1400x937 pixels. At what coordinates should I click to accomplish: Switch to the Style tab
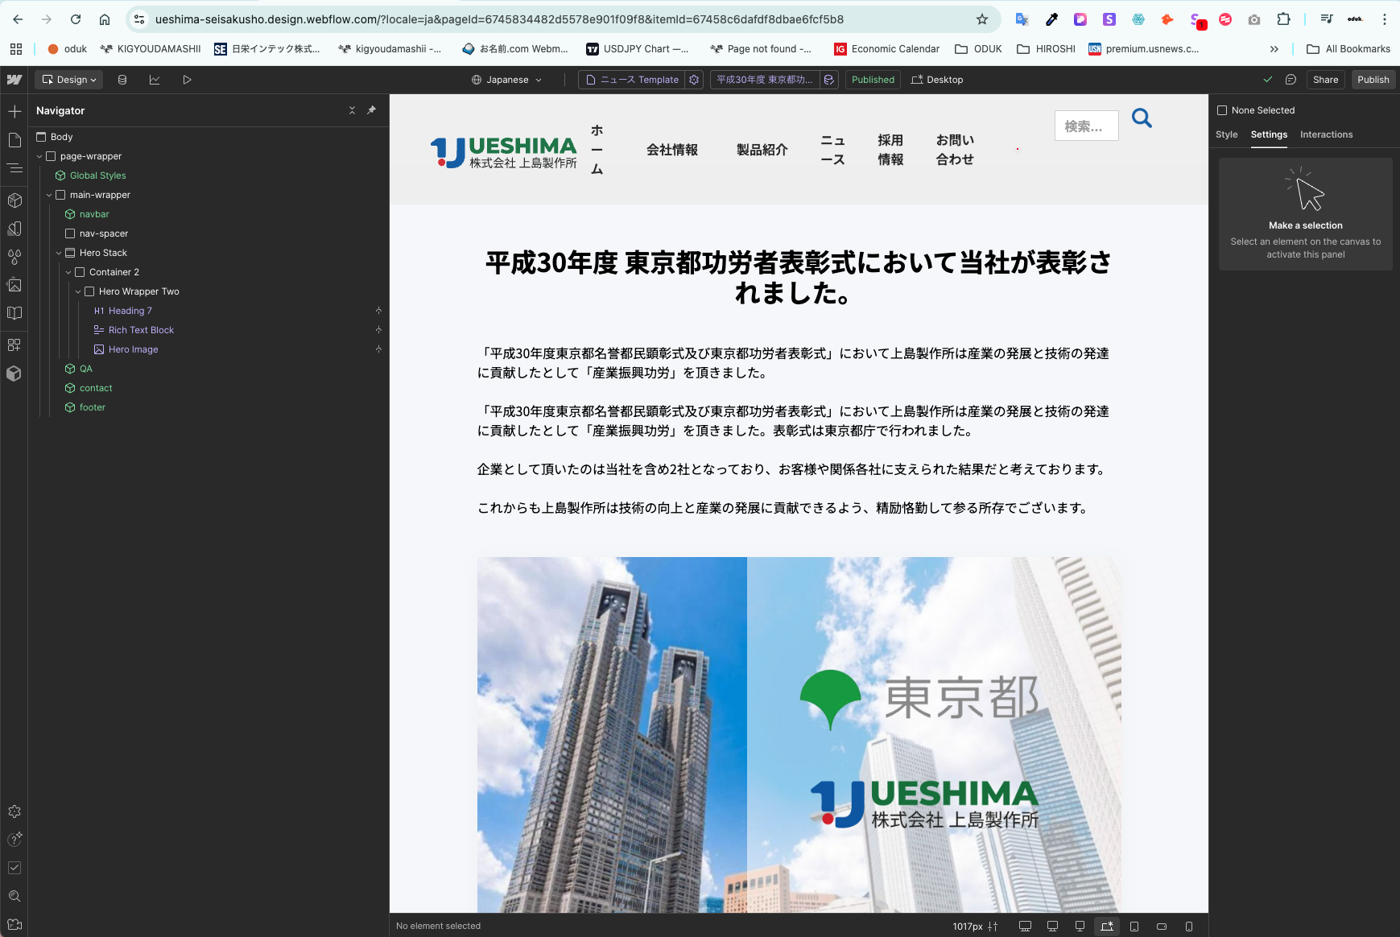1227,134
